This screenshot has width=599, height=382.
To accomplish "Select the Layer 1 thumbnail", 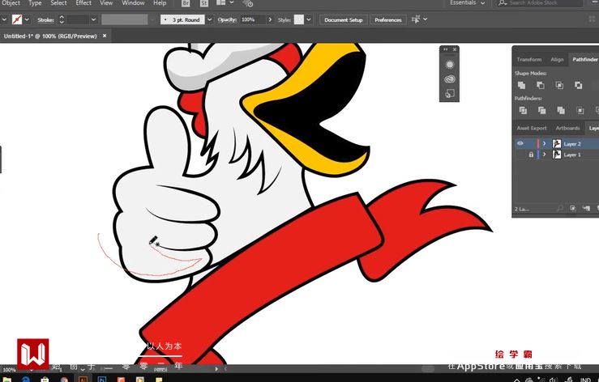I will coord(557,155).
